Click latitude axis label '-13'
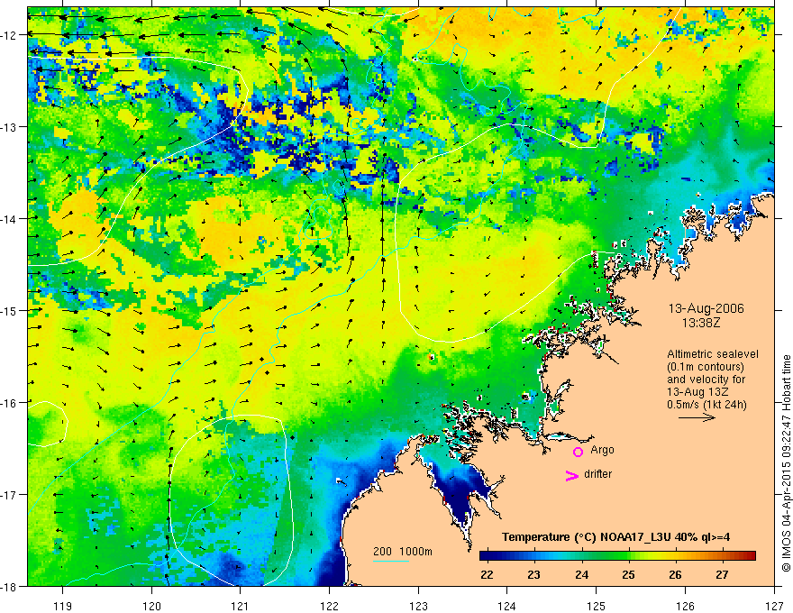The image size is (793, 613). (10, 127)
